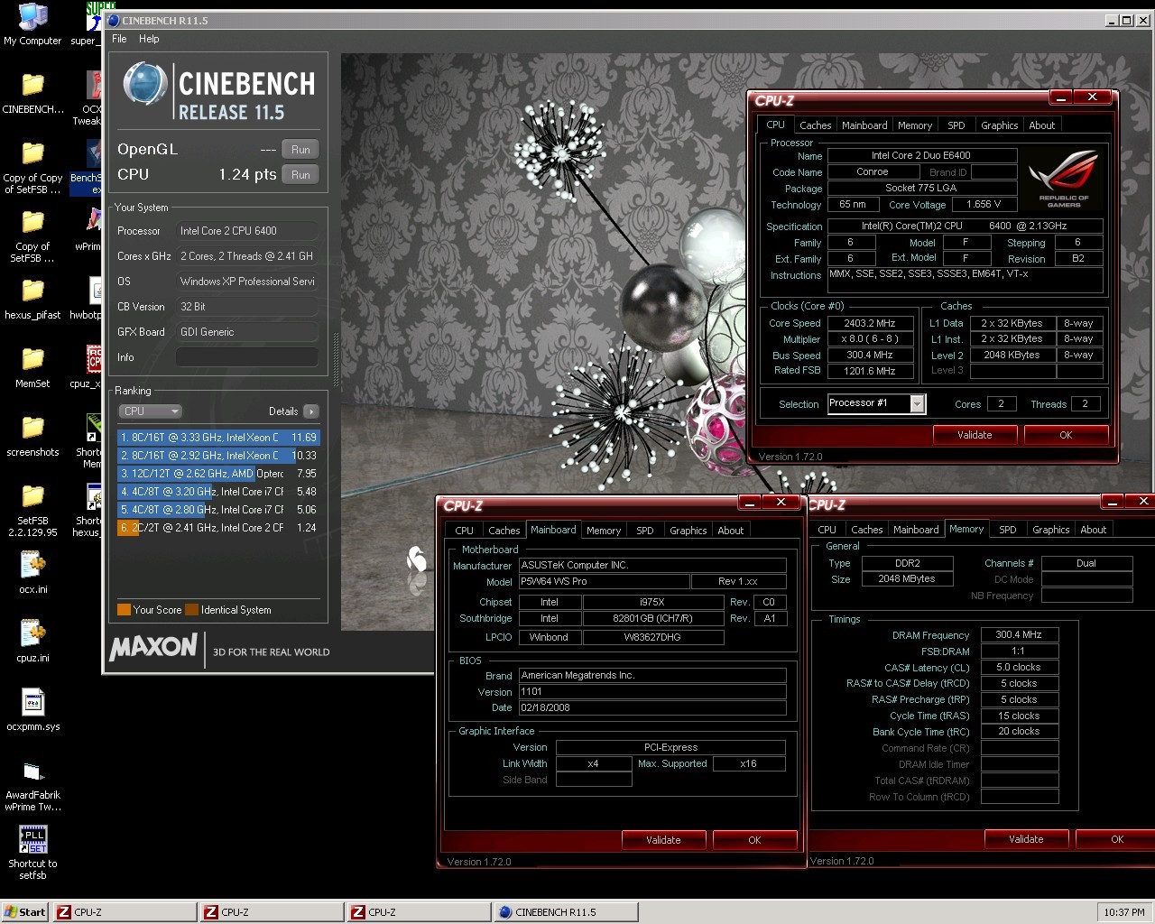Click the ROG Republic of Gamers logo
Screen dimensions: 1155x924
1064,177
